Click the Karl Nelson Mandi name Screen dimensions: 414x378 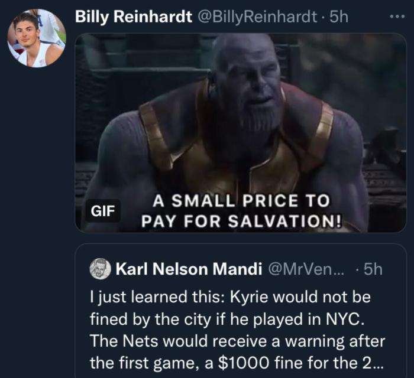189,270
